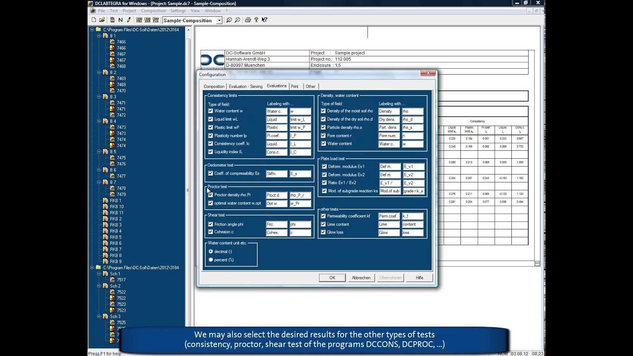Click the icon next to RKB 5
The height and width of the screenshot is (356, 633).
105,237
